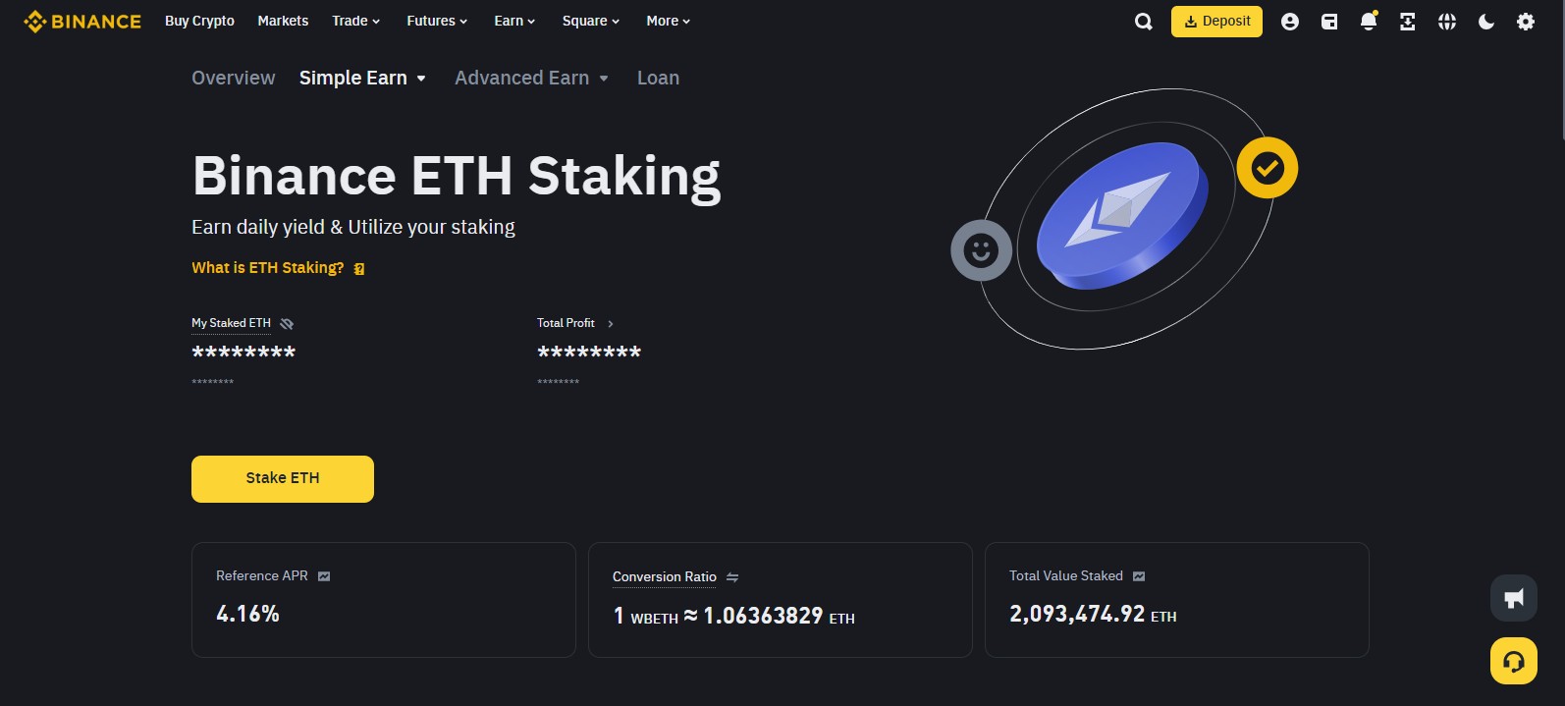1565x706 pixels.
Task: Open the search magnifier icon
Action: point(1143,22)
